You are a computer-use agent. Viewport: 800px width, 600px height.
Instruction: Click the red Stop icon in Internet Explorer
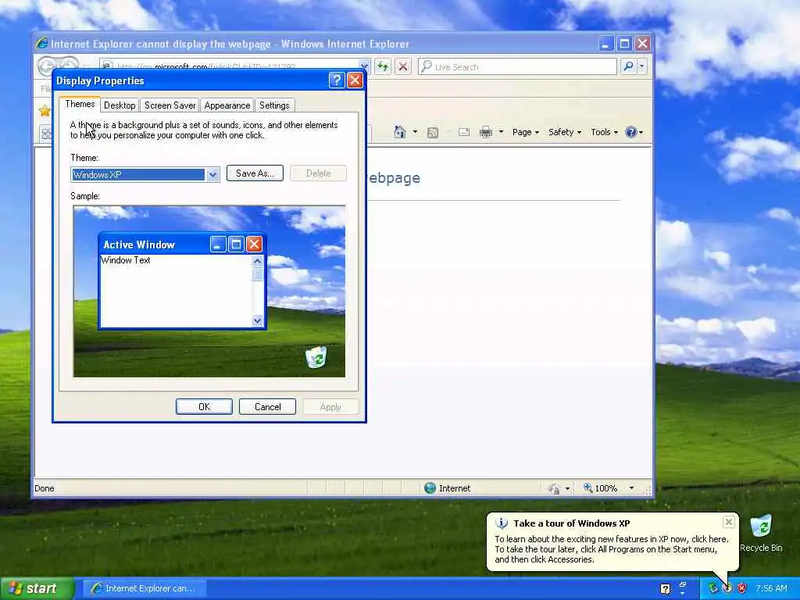[402, 66]
